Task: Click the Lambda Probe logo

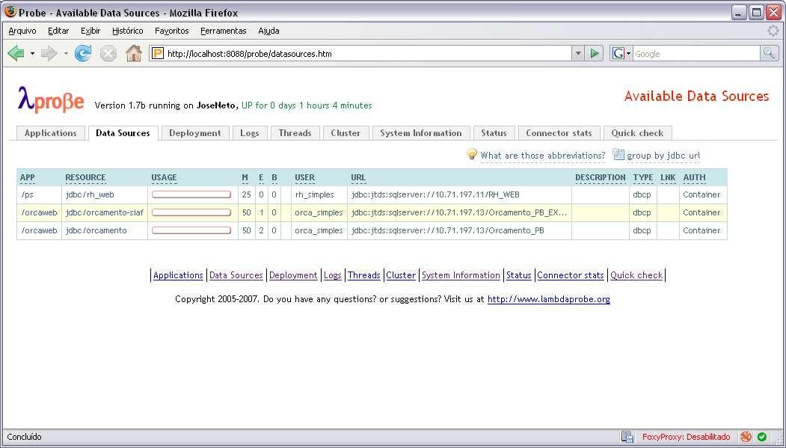Action: (51, 100)
